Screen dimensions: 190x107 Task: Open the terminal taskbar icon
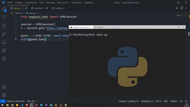(x=31, y=105)
